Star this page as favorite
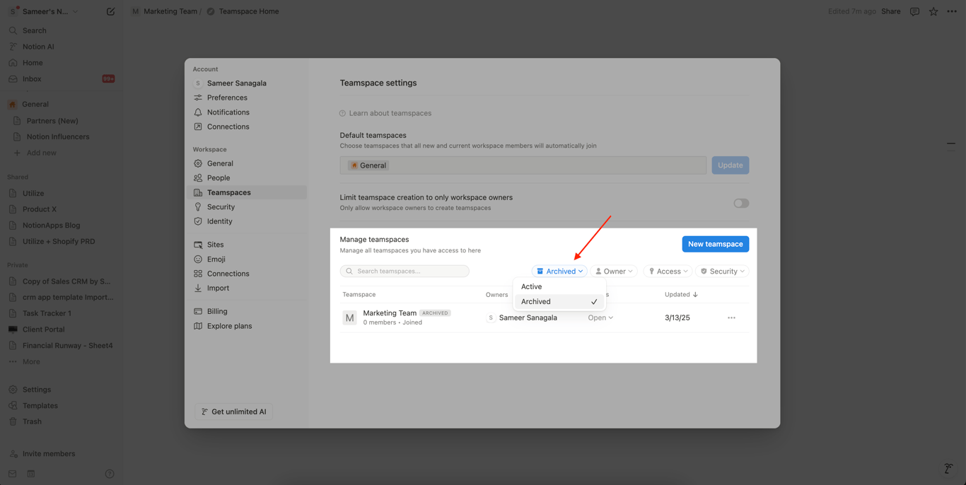 pos(933,11)
